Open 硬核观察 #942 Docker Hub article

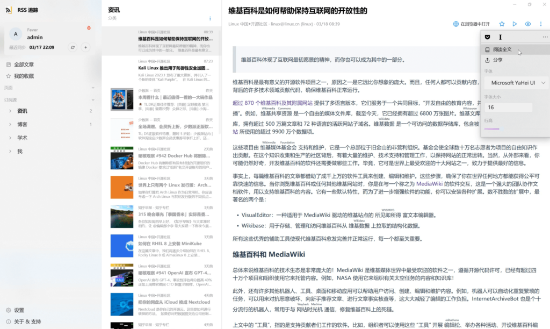click(x=162, y=158)
